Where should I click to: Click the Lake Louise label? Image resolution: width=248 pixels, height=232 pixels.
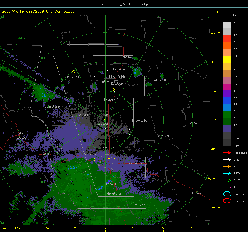(21, 135)
